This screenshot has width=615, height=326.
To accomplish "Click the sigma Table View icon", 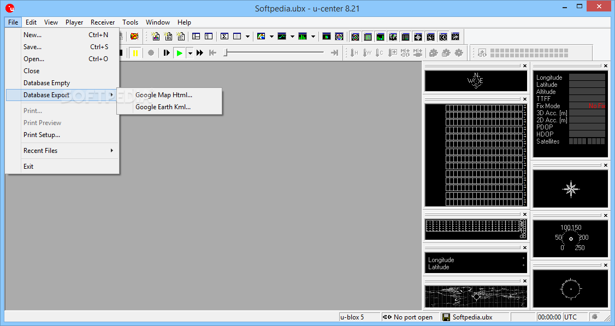I will click(224, 37).
